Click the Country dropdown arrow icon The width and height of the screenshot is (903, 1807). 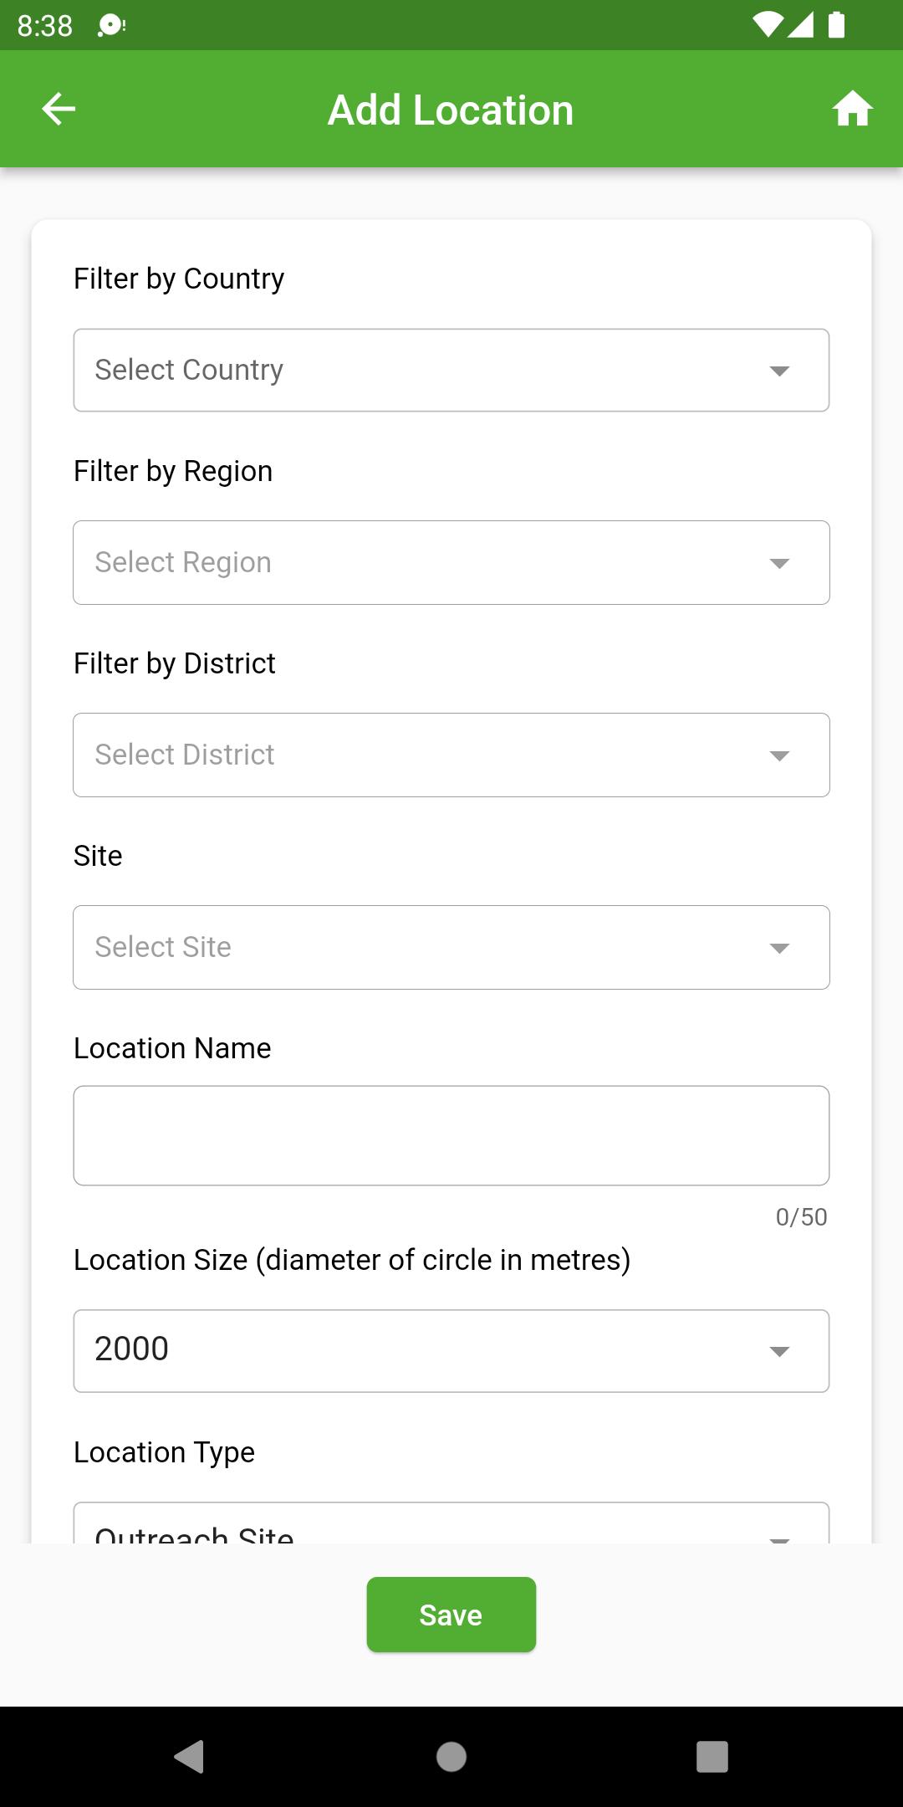(779, 371)
